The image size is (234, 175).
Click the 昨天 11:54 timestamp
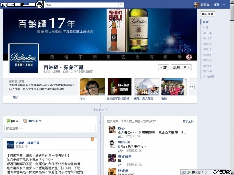(x=133, y=137)
